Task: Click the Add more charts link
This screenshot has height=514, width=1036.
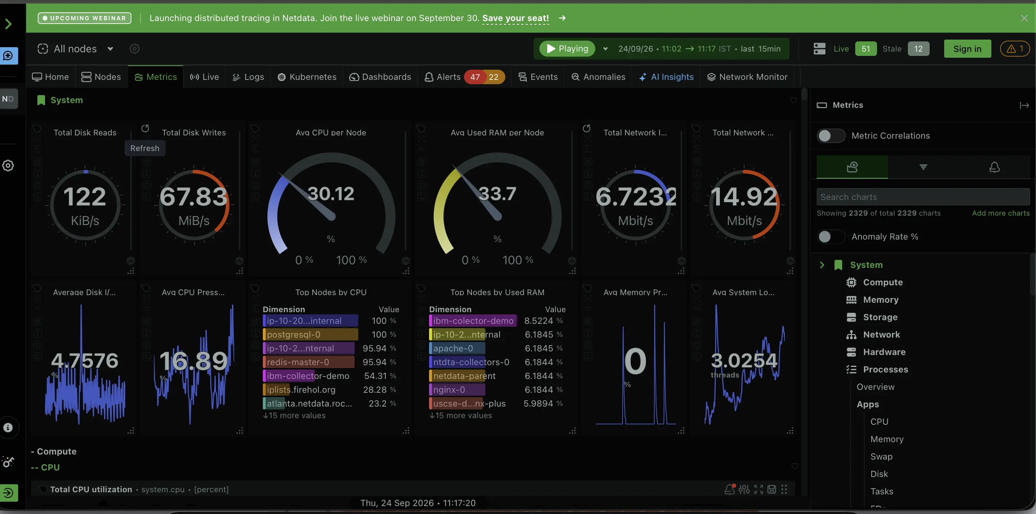Action: coord(1001,213)
